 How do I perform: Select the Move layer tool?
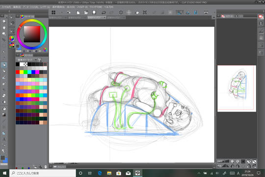click(x=4, y=40)
